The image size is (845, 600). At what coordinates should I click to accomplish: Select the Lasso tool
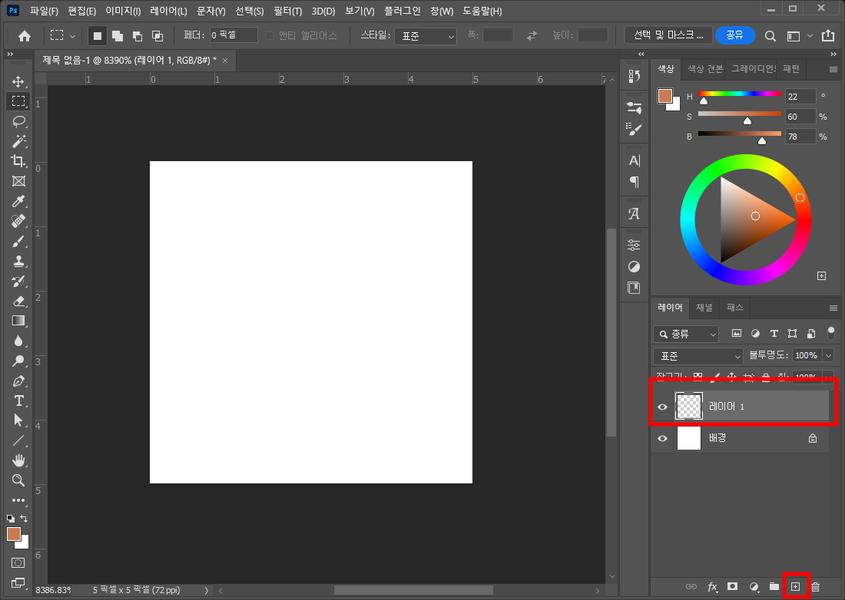pos(18,122)
